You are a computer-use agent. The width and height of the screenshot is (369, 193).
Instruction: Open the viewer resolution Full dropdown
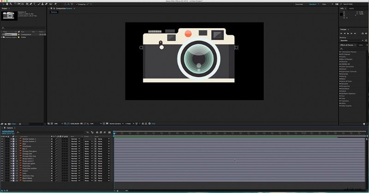pyautogui.click(x=96, y=123)
